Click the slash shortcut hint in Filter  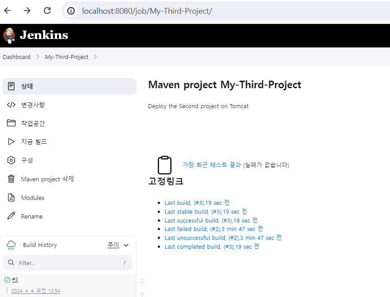pos(125,262)
